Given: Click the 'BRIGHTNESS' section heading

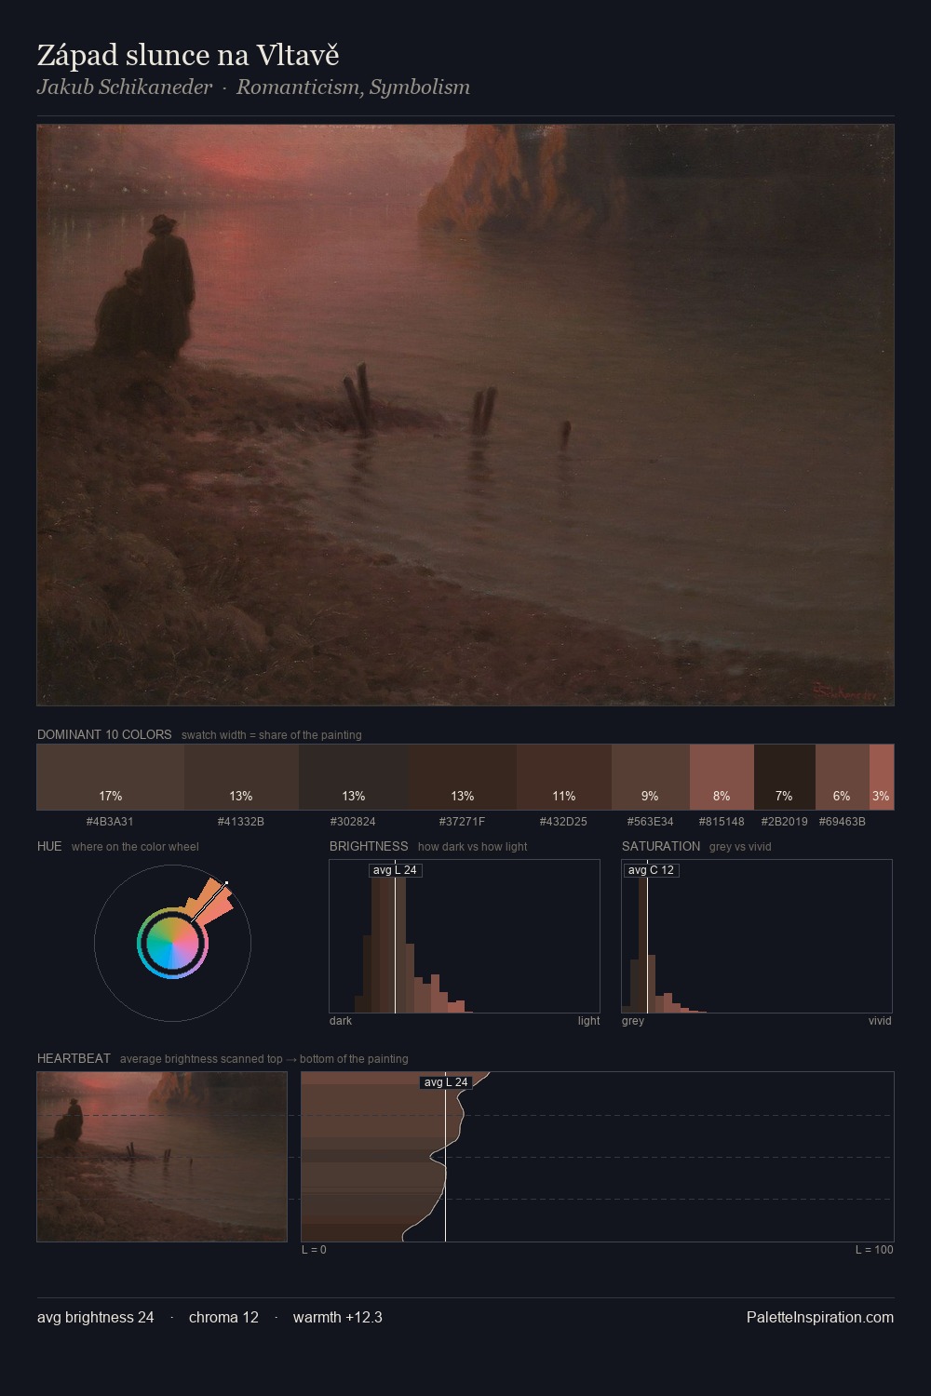Looking at the screenshot, I should pos(369,846).
